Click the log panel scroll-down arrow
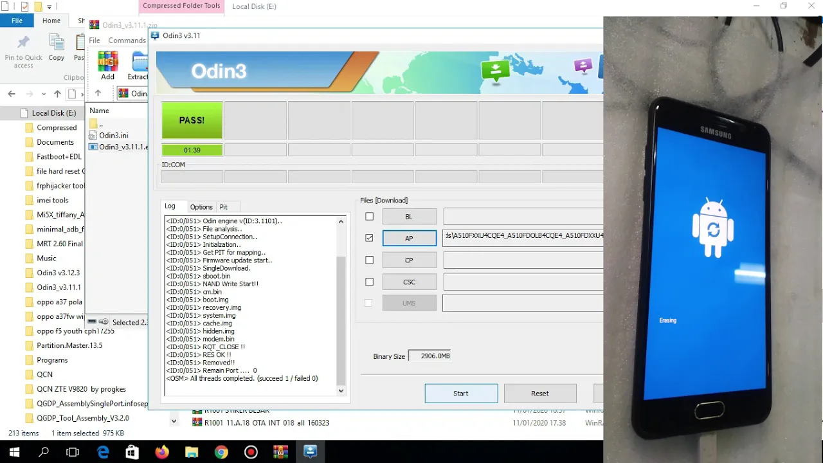823x463 pixels. (341, 390)
